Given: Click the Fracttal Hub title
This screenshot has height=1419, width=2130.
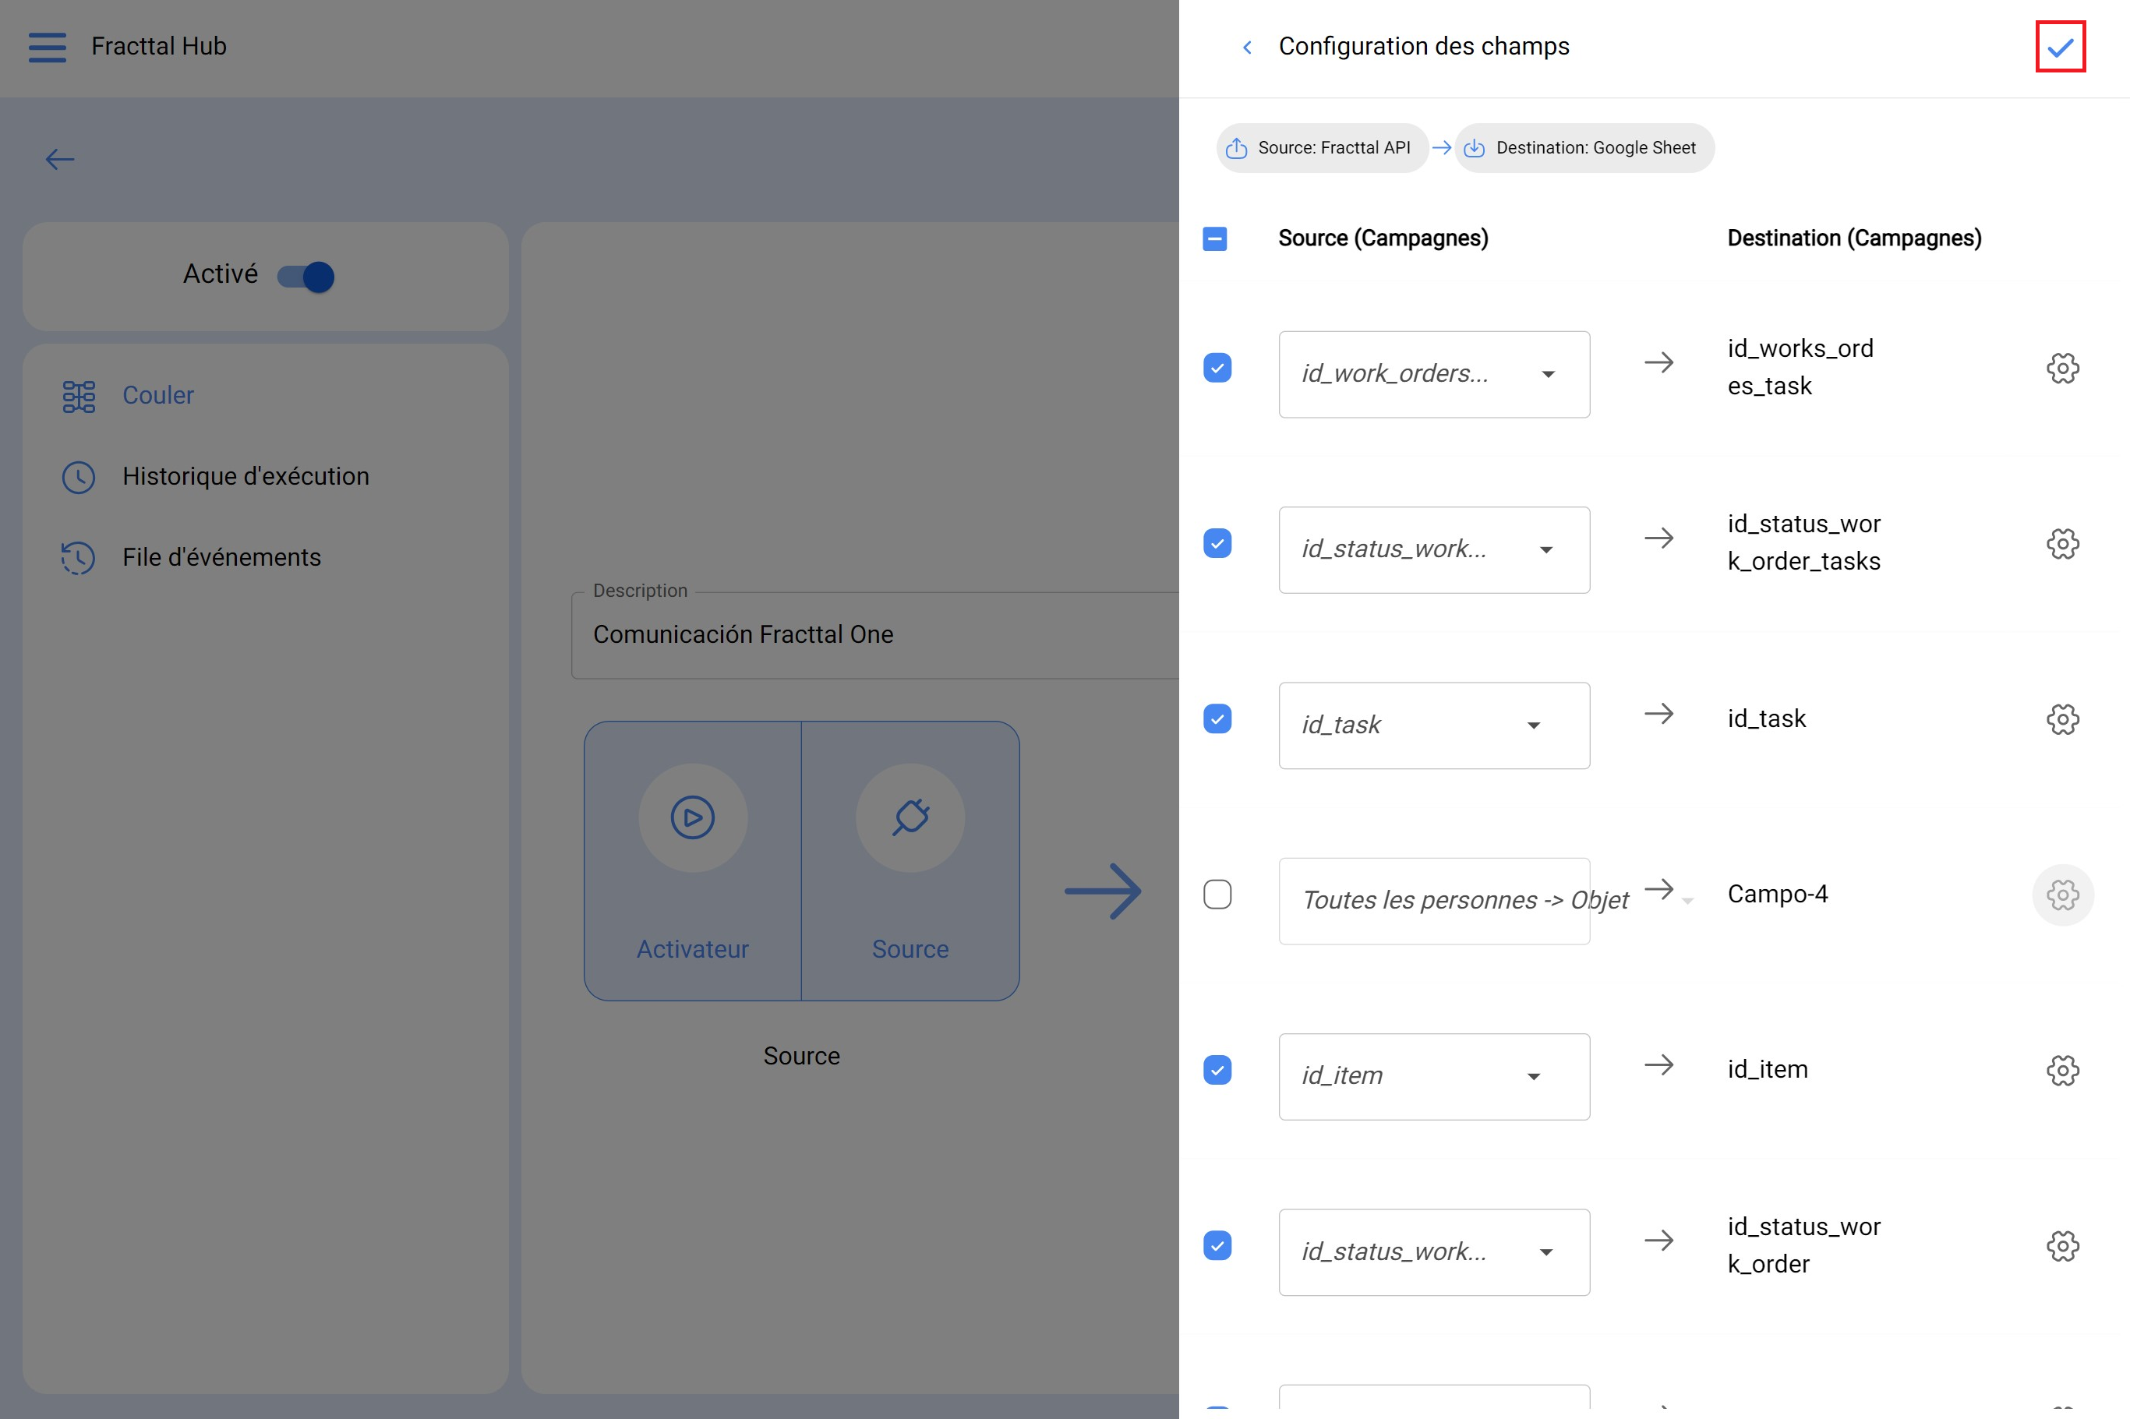Looking at the screenshot, I should [x=158, y=46].
